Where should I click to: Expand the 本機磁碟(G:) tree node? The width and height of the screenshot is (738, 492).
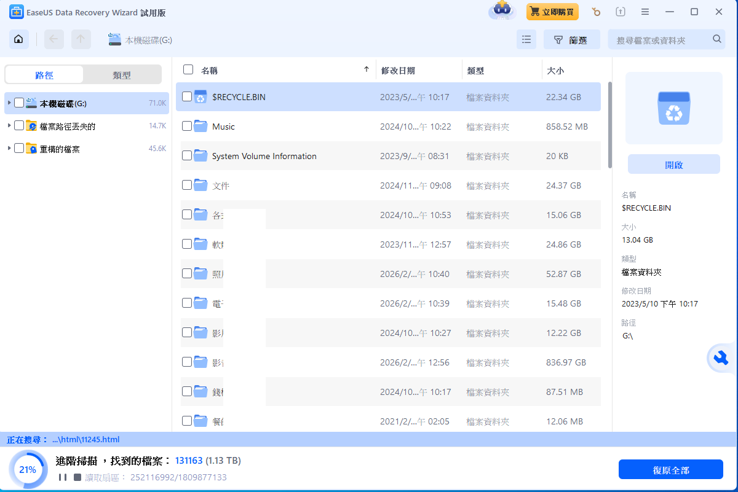tap(9, 102)
